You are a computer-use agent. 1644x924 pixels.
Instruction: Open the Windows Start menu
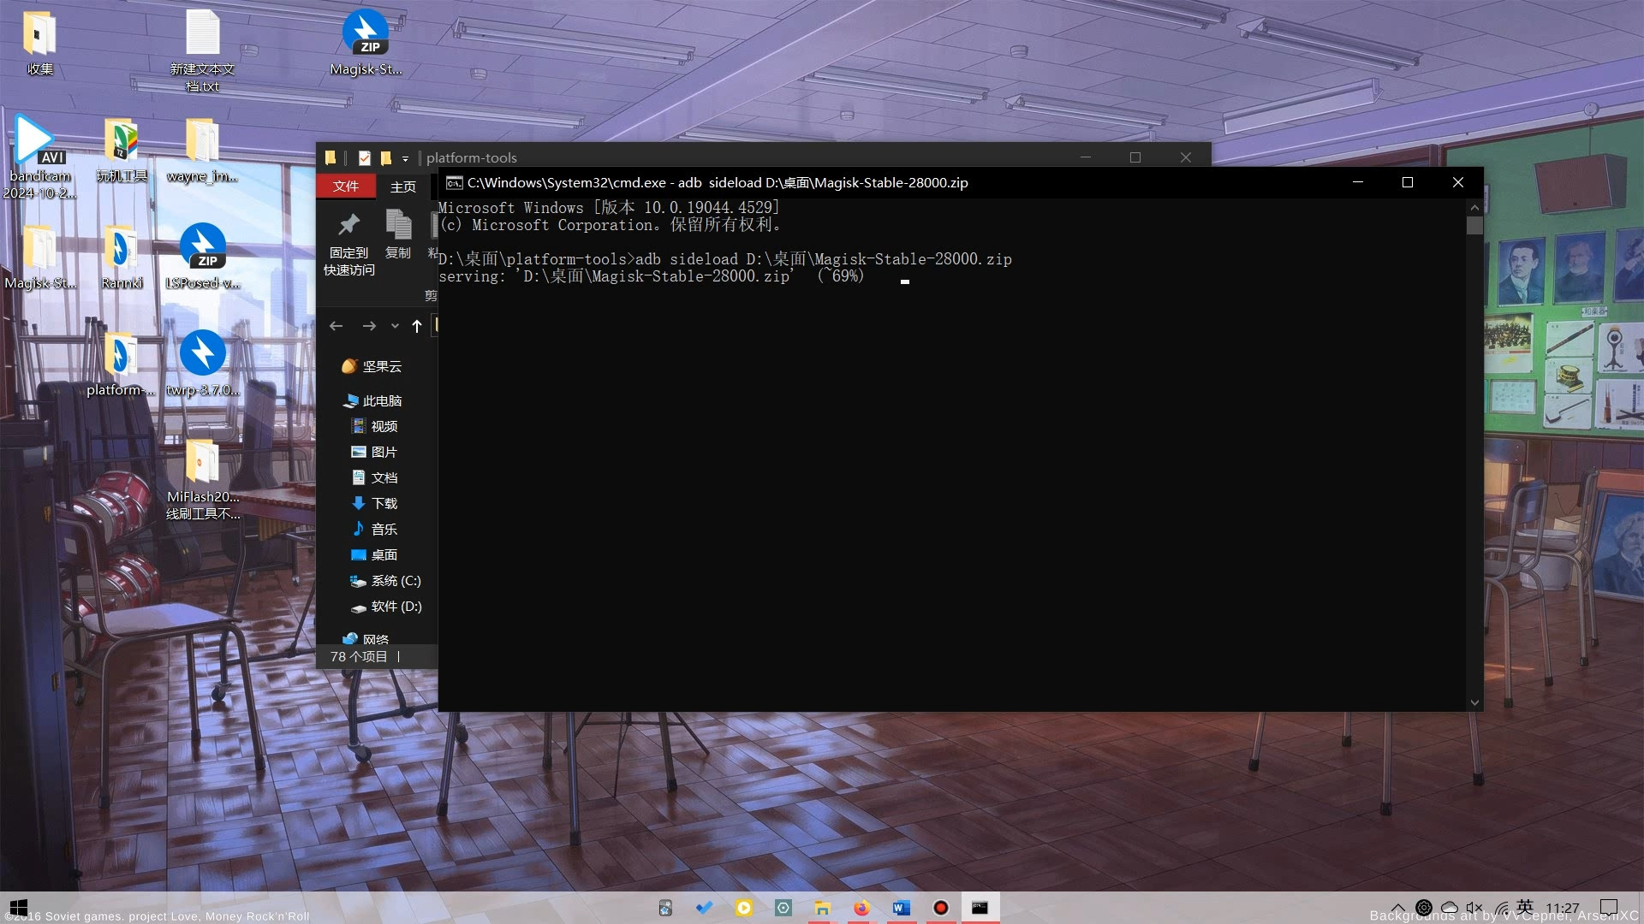coord(19,907)
